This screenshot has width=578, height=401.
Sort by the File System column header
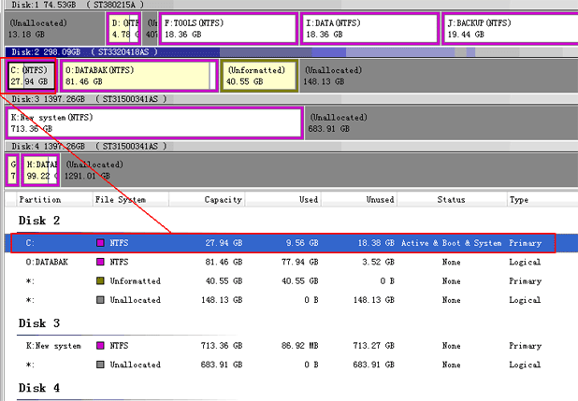click(x=131, y=199)
